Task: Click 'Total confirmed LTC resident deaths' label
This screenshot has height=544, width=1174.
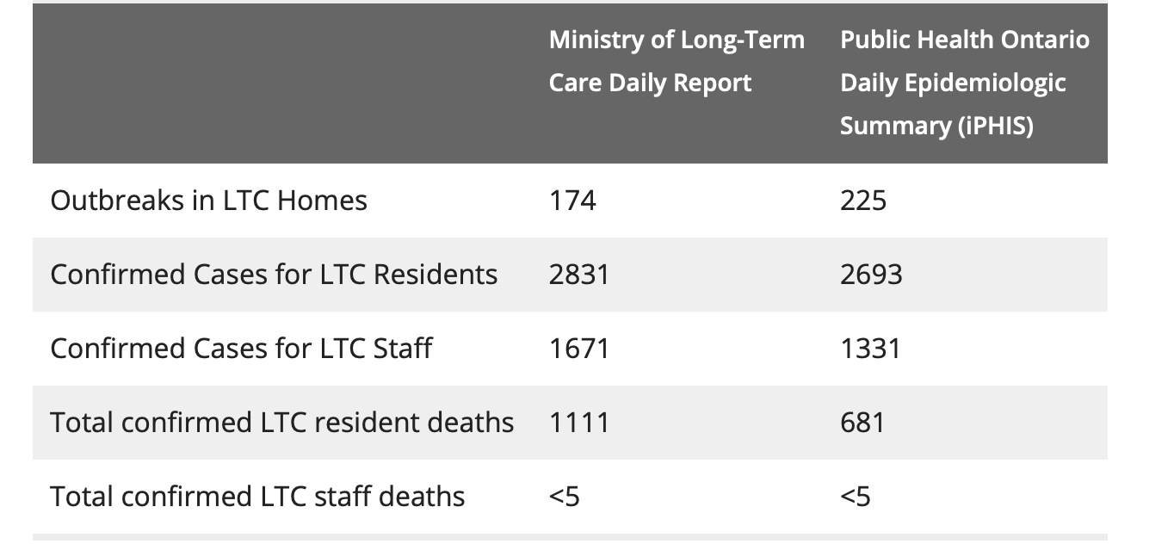Action: pos(281,423)
